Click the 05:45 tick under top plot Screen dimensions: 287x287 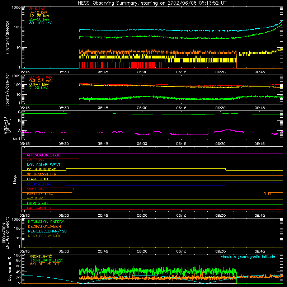click(103, 72)
